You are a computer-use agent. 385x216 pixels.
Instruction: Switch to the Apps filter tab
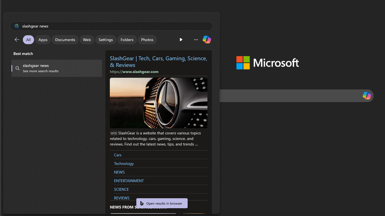[x=43, y=40]
